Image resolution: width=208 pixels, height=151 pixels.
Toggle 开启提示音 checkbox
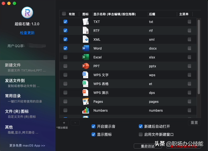tap(93, 126)
